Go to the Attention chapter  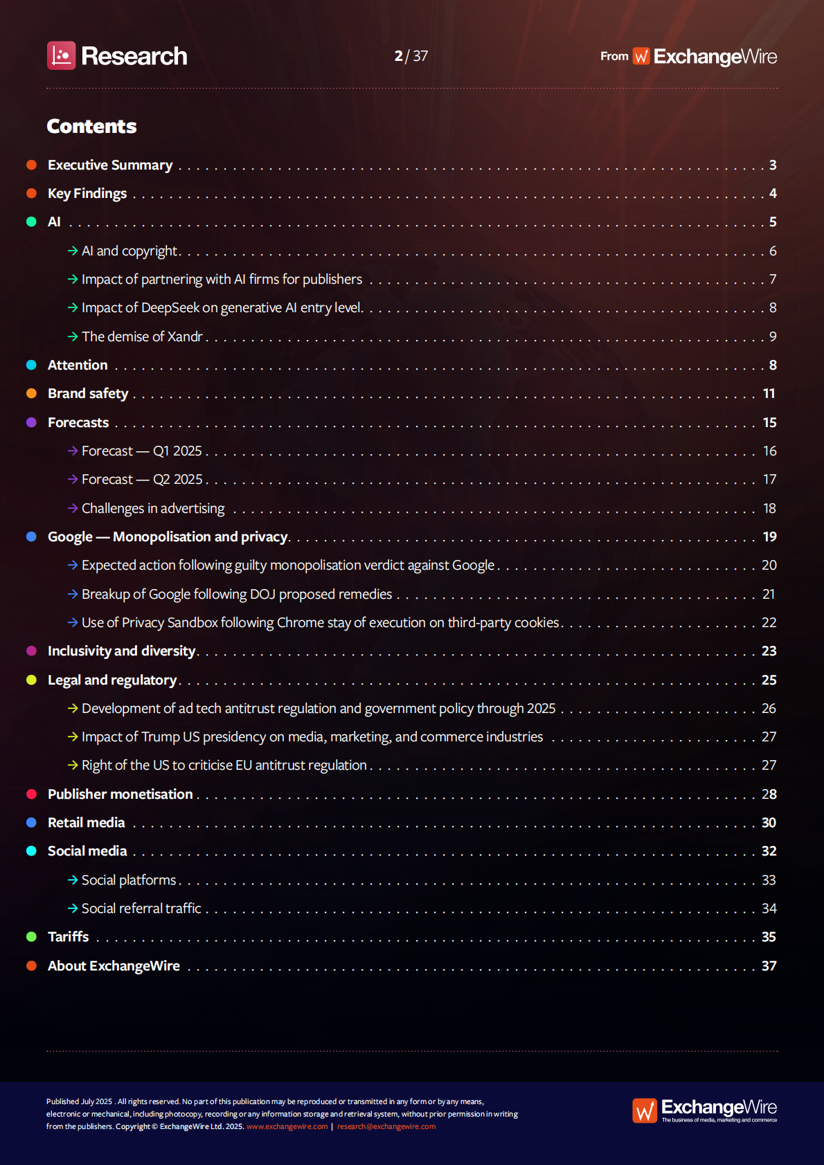click(x=78, y=365)
